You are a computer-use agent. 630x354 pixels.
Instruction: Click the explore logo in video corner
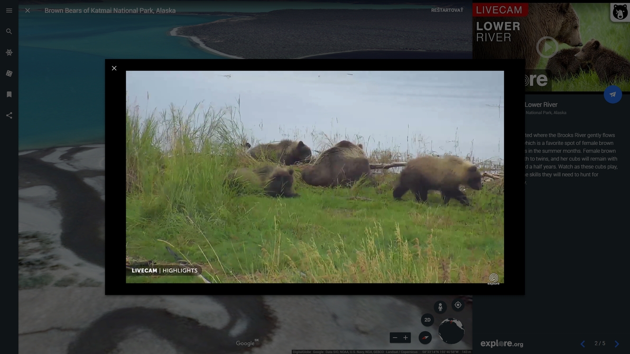493,279
